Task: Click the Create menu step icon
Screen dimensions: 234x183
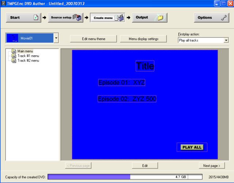Action: tap(119, 18)
